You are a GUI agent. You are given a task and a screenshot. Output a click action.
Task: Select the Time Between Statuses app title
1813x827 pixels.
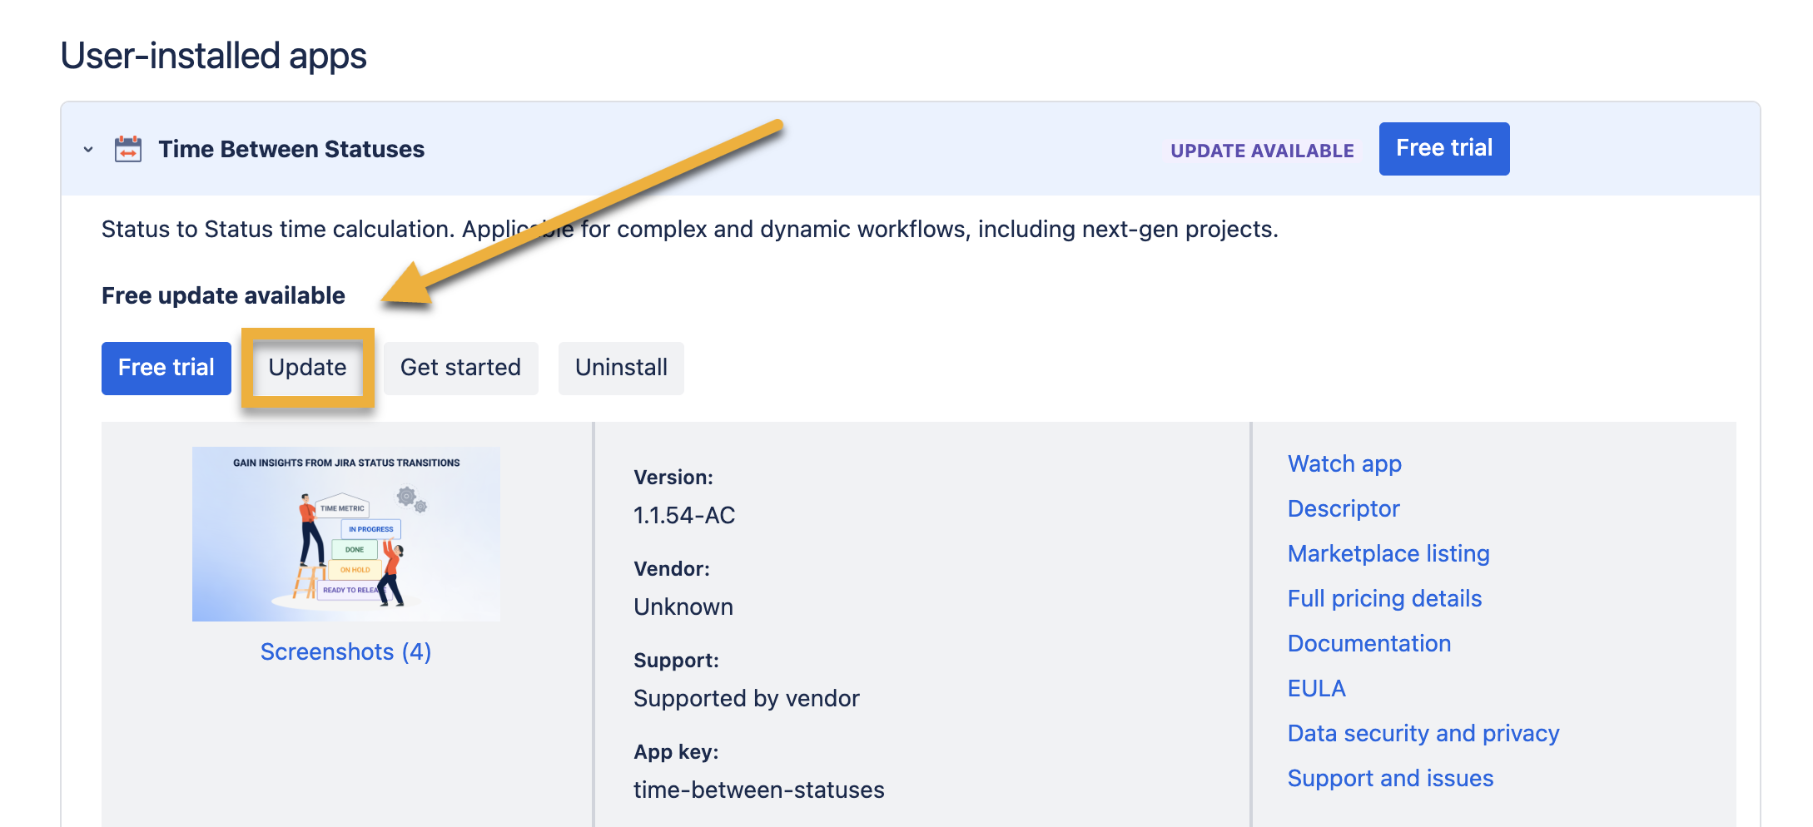291,150
